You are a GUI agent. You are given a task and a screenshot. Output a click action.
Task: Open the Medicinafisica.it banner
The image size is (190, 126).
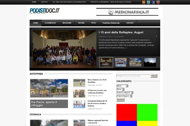pos(127,12)
